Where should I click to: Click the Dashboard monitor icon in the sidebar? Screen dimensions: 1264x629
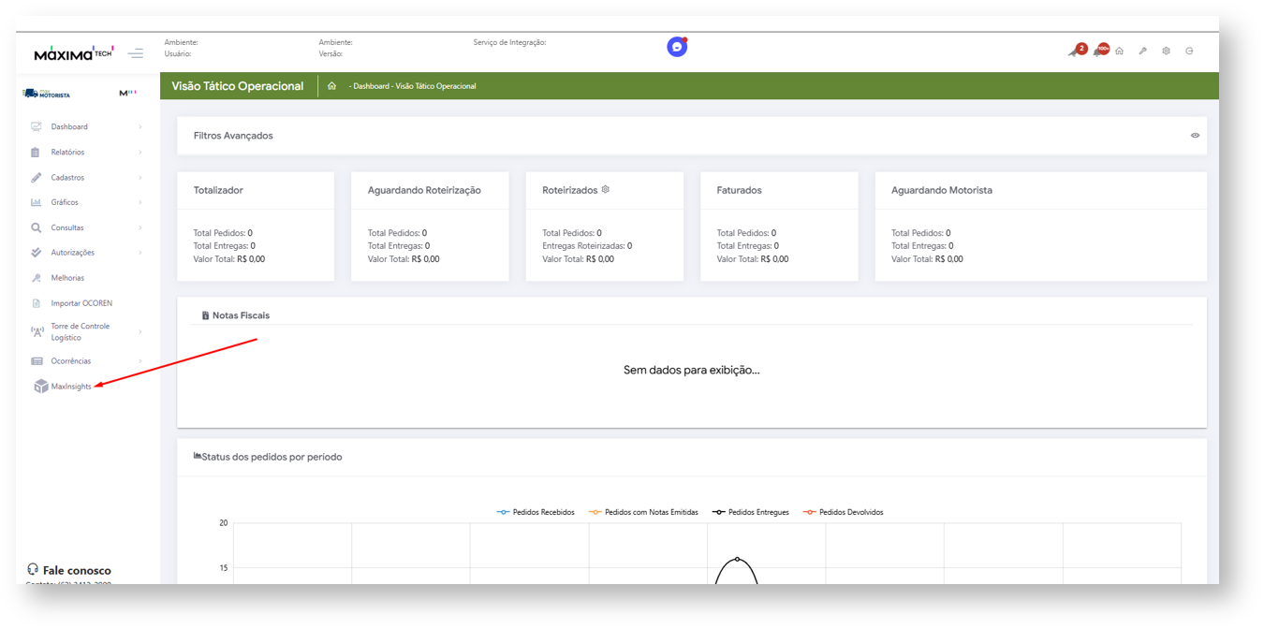coord(37,126)
